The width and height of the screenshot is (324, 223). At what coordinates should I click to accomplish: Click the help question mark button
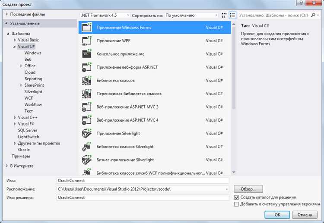[x=301, y=3]
